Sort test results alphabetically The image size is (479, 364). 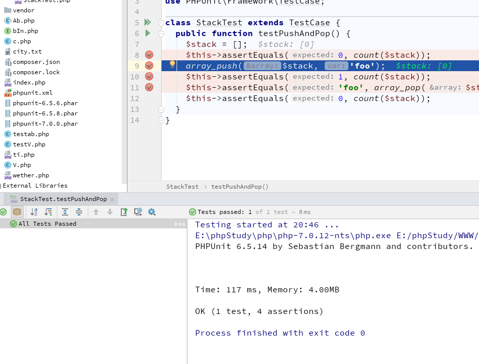click(x=34, y=212)
